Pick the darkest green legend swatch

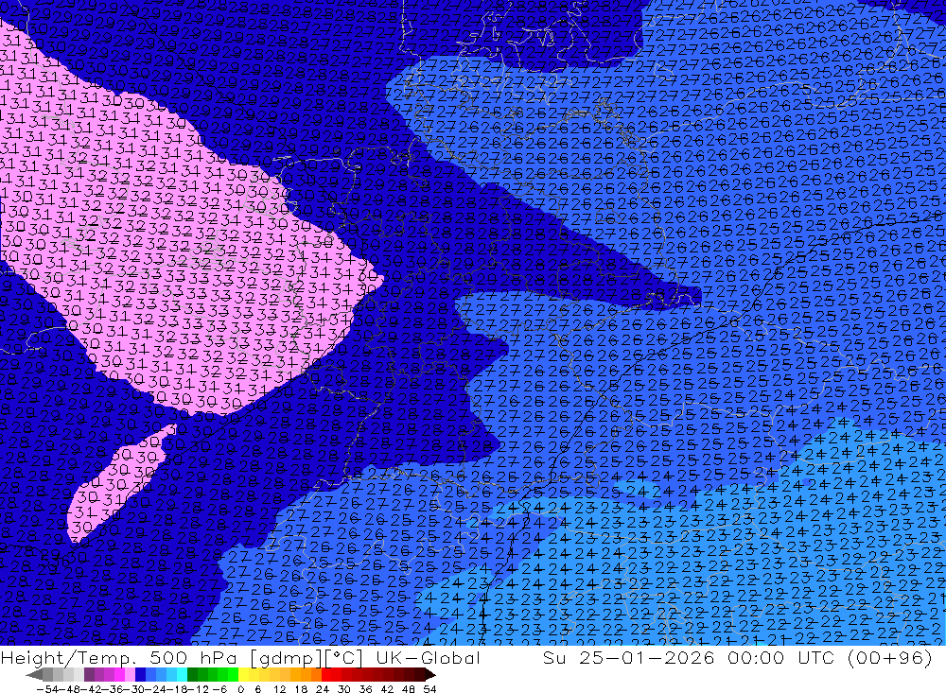coord(192,675)
